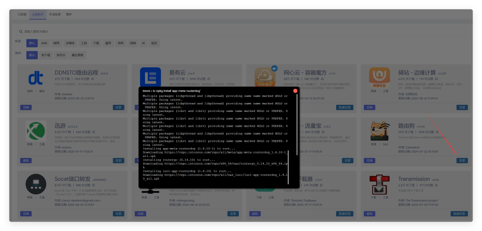The image size is (482, 231).
Task: Filter apps by 网络 tag
Action: coord(56,43)
